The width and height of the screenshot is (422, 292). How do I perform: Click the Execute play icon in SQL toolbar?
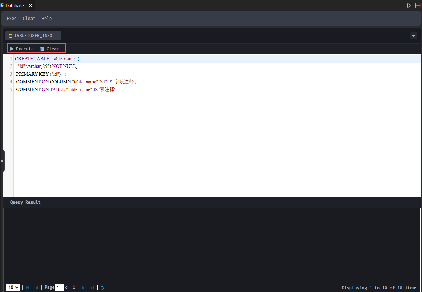pos(12,49)
